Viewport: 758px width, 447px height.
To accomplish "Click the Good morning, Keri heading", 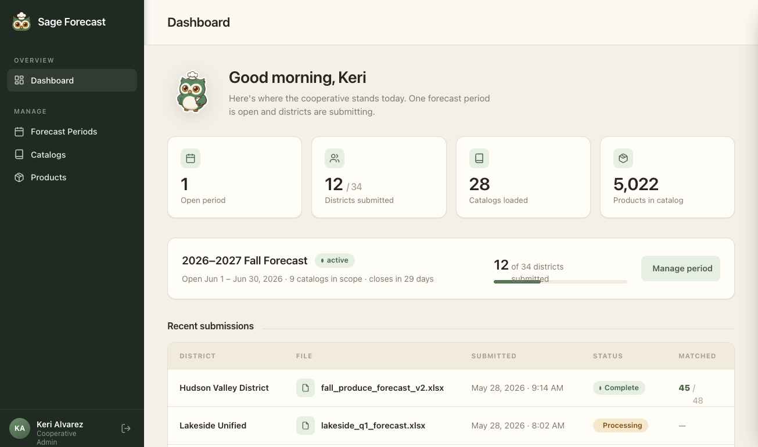I will coord(297,78).
